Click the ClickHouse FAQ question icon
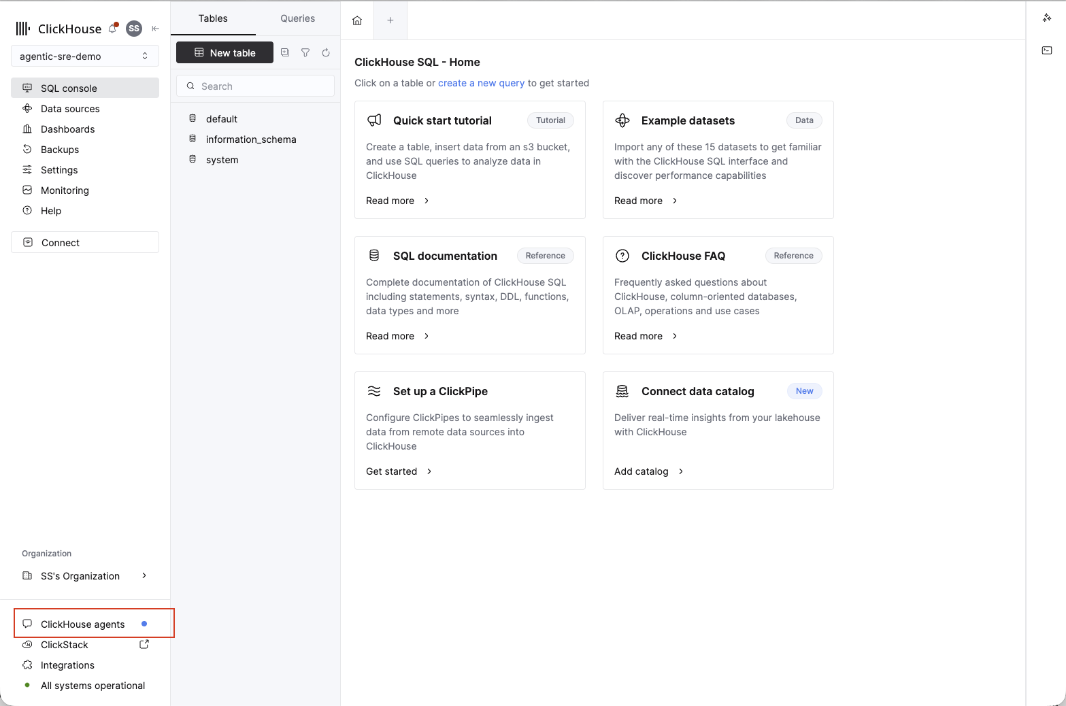Viewport: 1066px width, 706px height. (x=622, y=256)
